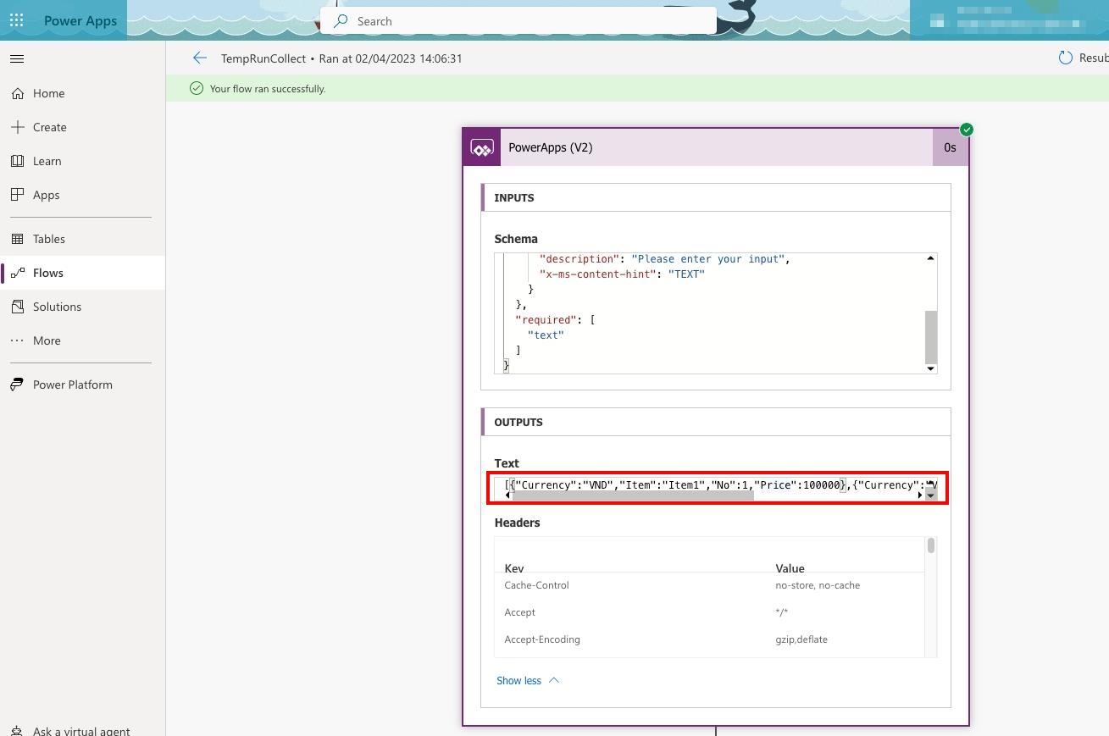Click the Power Platform icon
The image size is (1109, 736).
(17, 385)
